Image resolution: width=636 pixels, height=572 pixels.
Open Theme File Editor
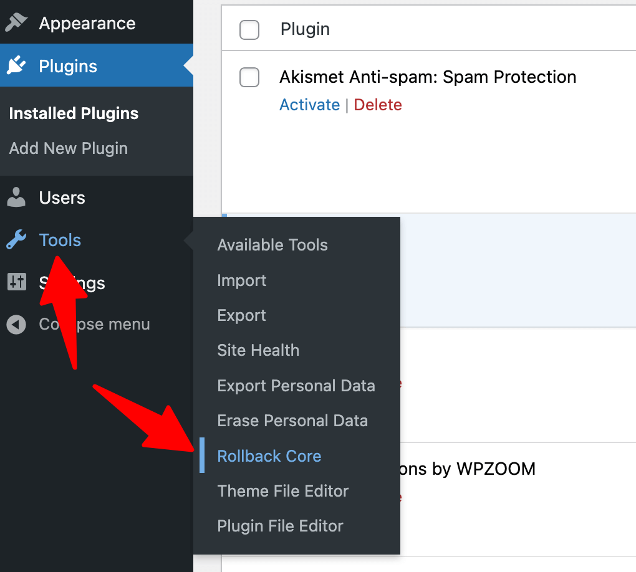coord(283,491)
